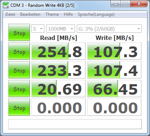150x136 pixels.
Task: Click the read result 233.3
Action: (x=58, y=70)
